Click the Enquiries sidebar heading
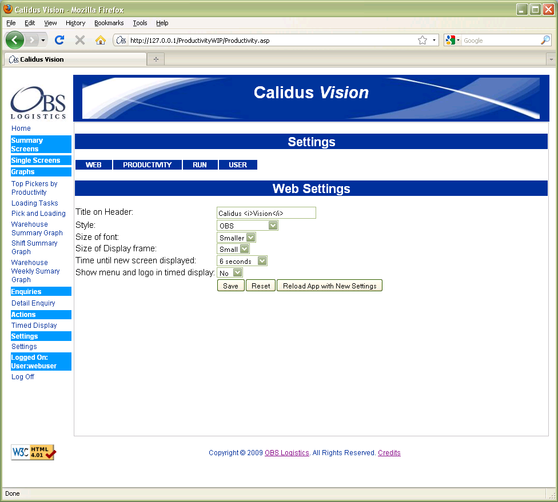The width and height of the screenshot is (558, 502). point(41,291)
